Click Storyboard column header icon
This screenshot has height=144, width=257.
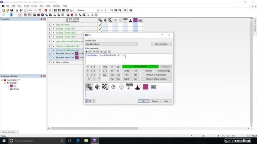110,20
